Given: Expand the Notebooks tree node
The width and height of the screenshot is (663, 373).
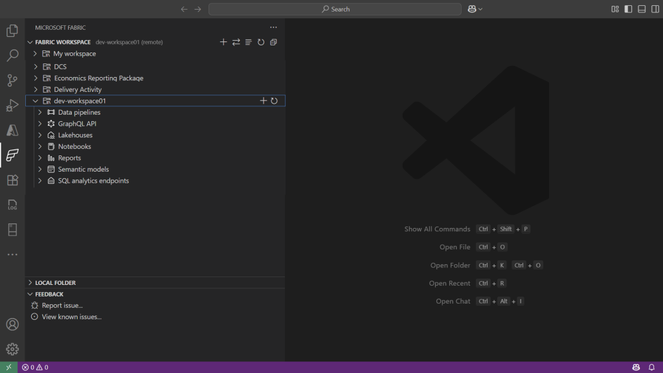Looking at the screenshot, I should coord(40,146).
